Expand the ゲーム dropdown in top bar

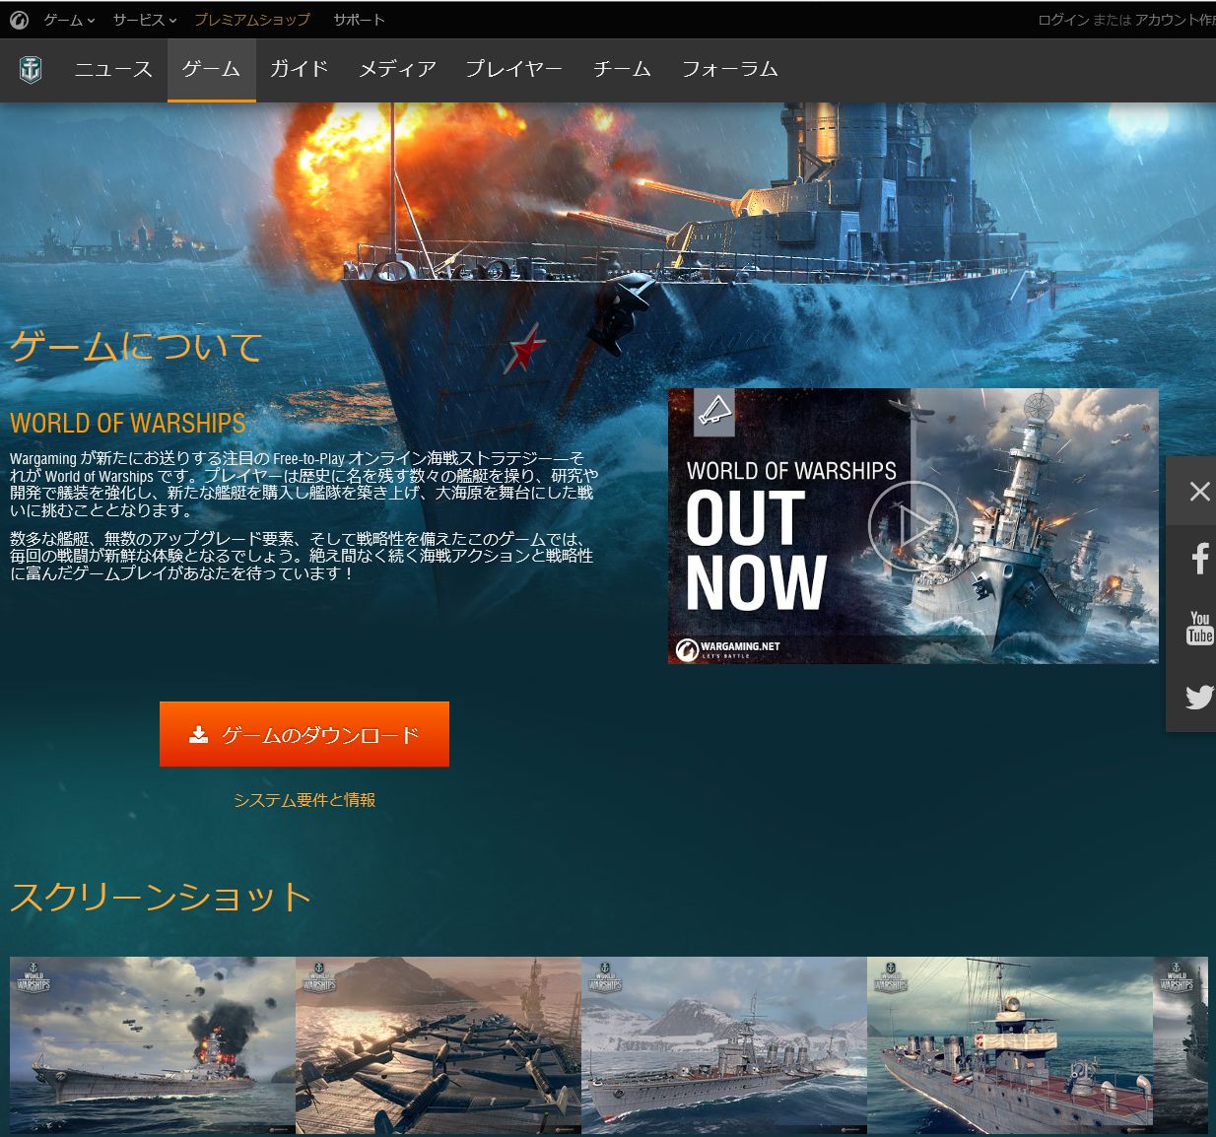pyautogui.click(x=69, y=20)
